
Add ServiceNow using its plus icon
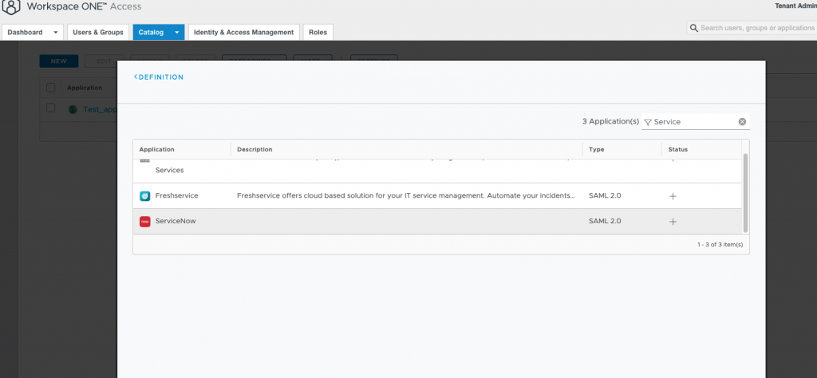(673, 221)
